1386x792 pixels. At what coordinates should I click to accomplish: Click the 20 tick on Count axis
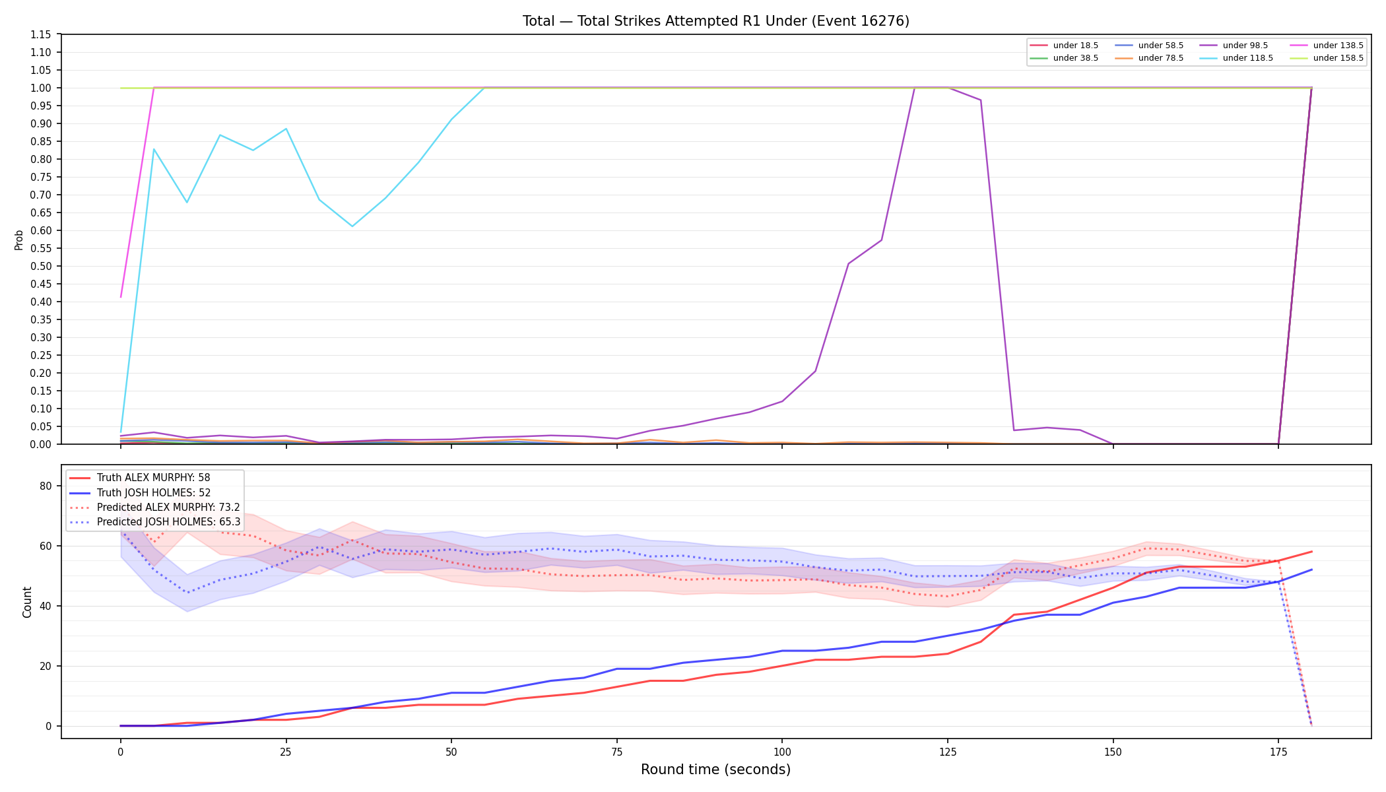[46, 667]
